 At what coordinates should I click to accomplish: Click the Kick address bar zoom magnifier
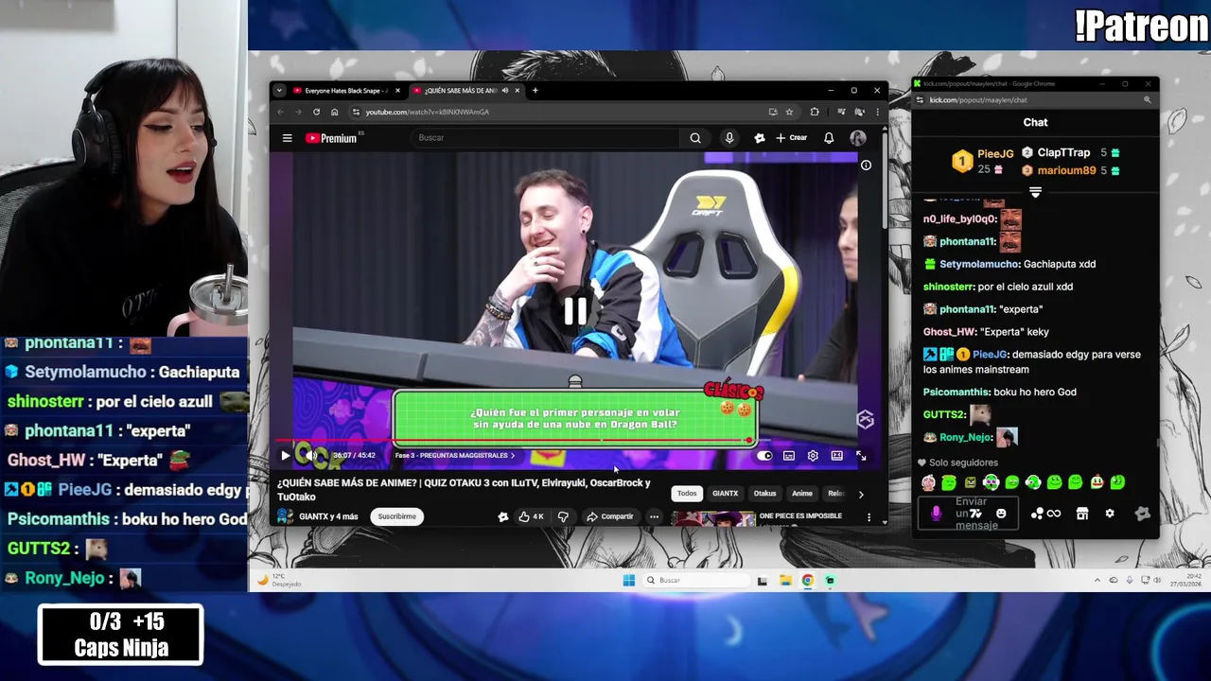[x=1148, y=100]
